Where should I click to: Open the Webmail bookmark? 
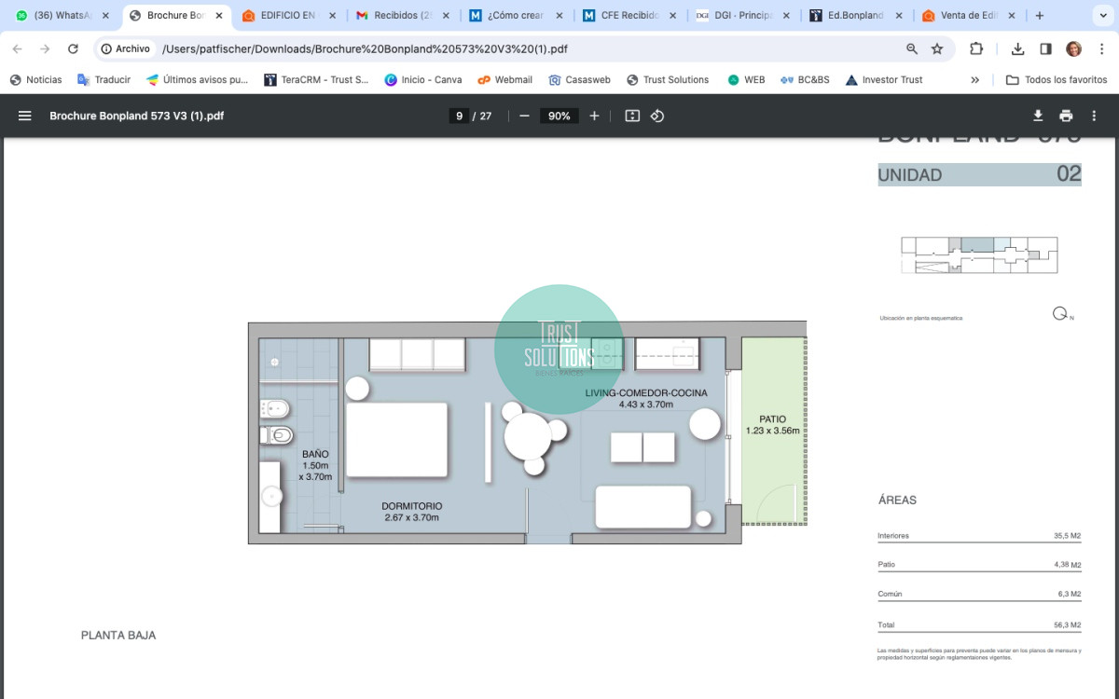click(x=504, y=80)
